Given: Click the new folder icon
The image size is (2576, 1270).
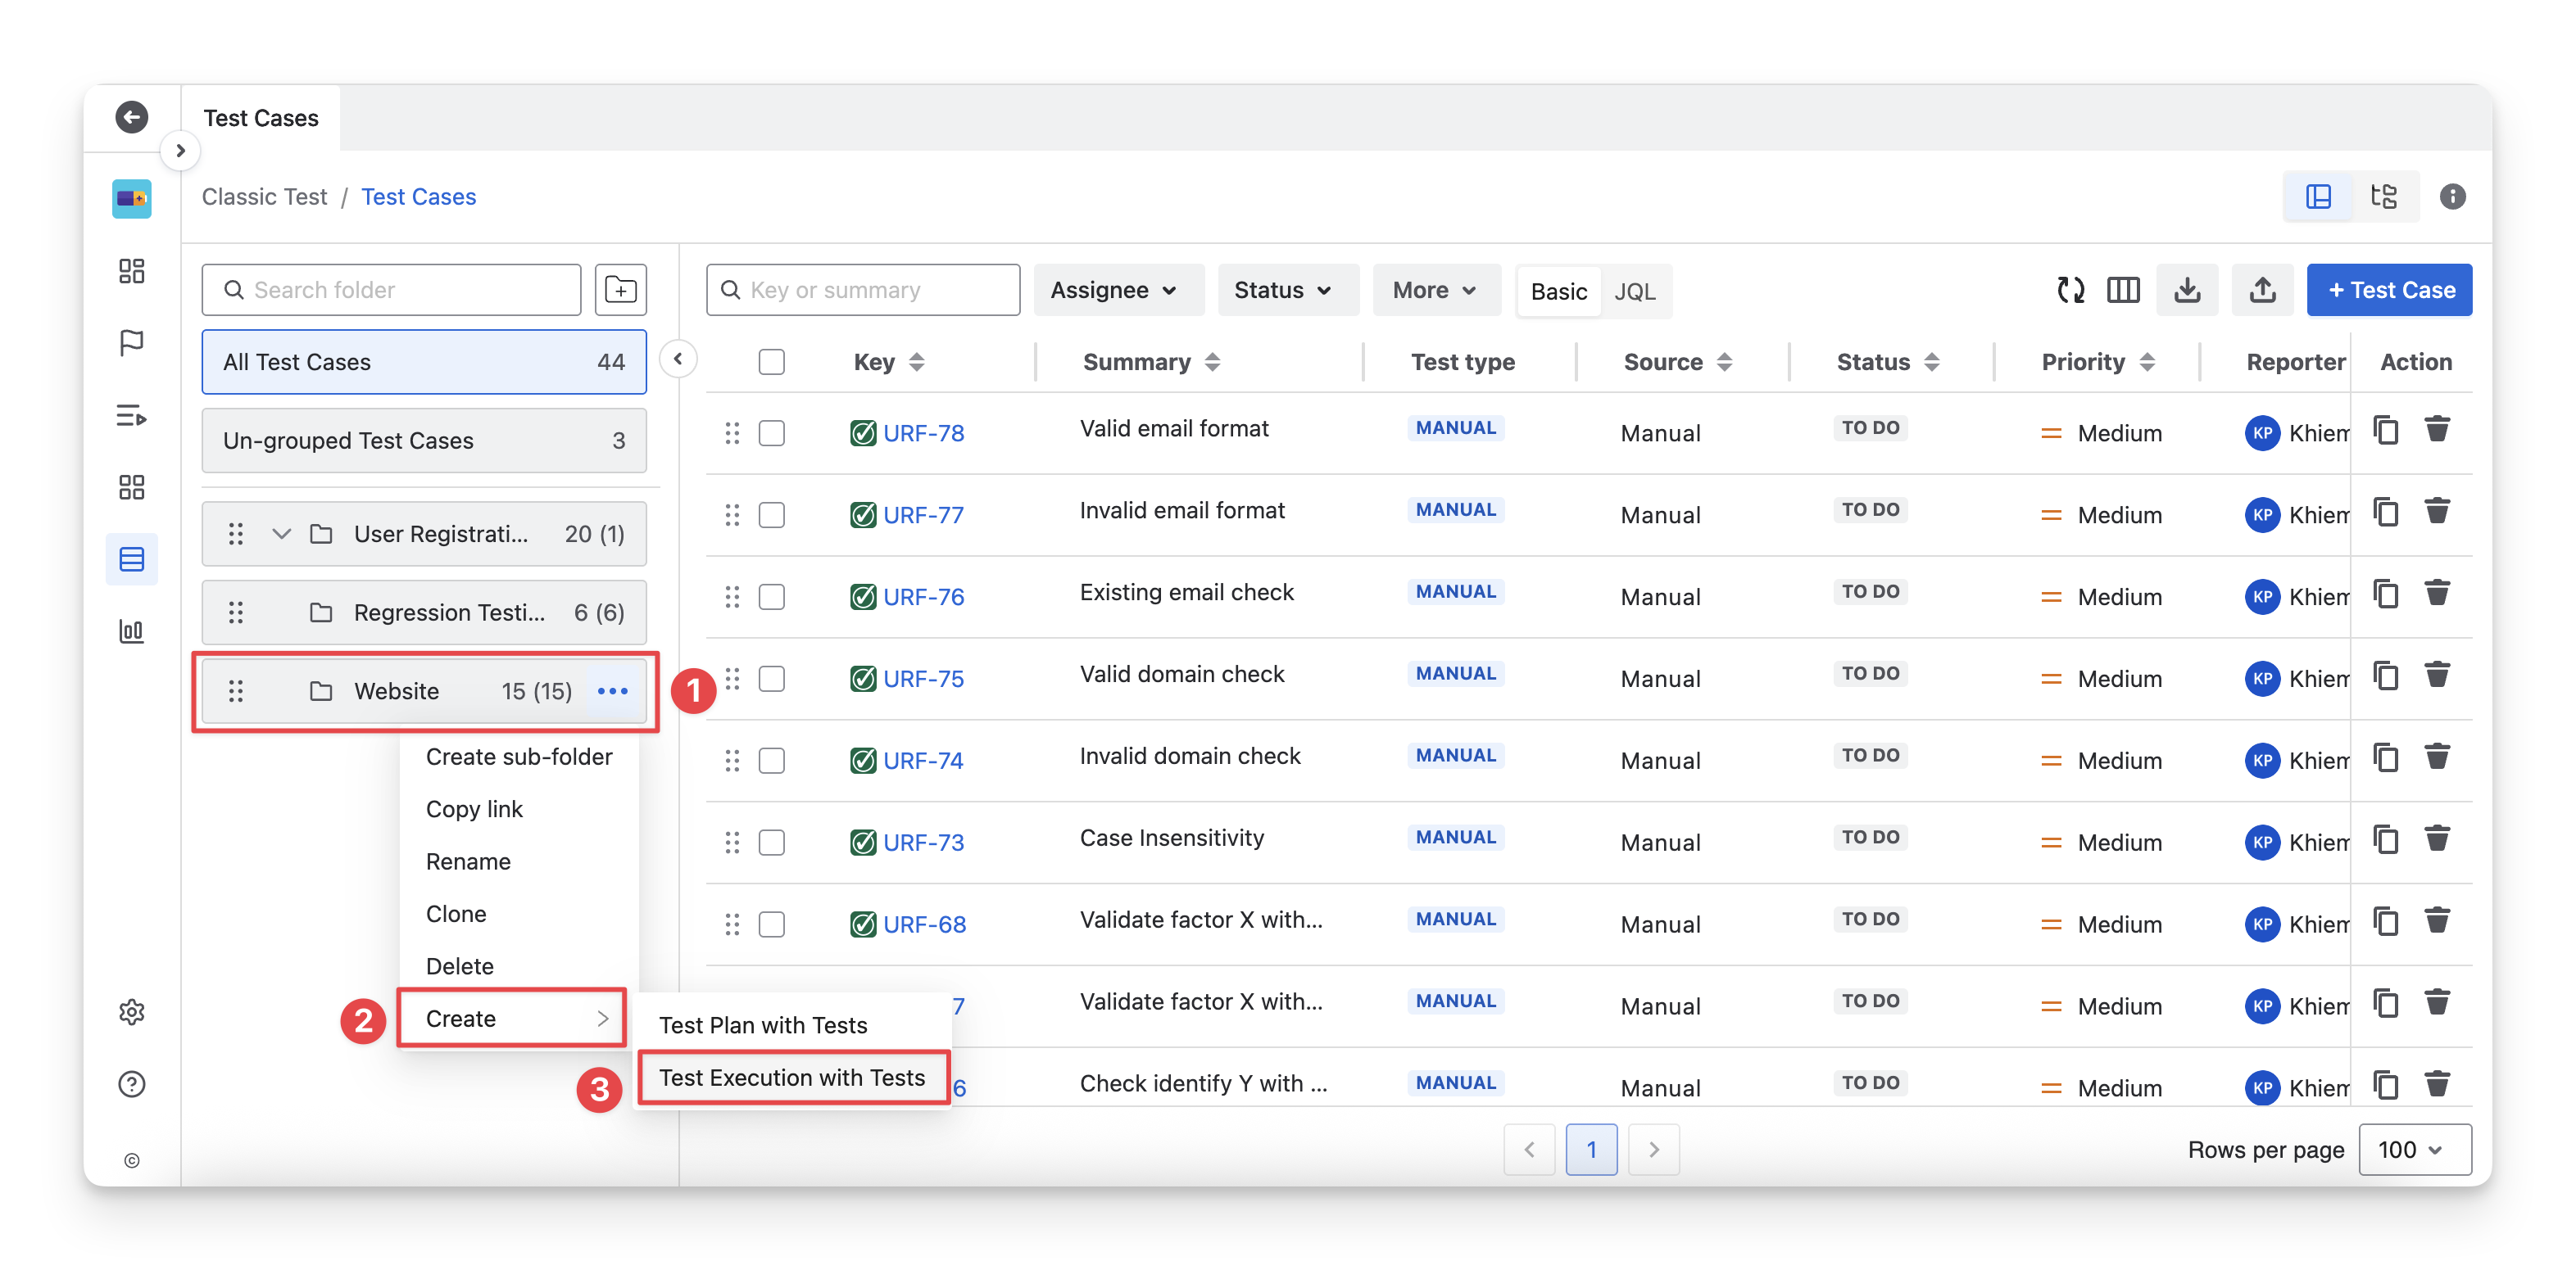Looking at the screenshot, I should point(620,290).
